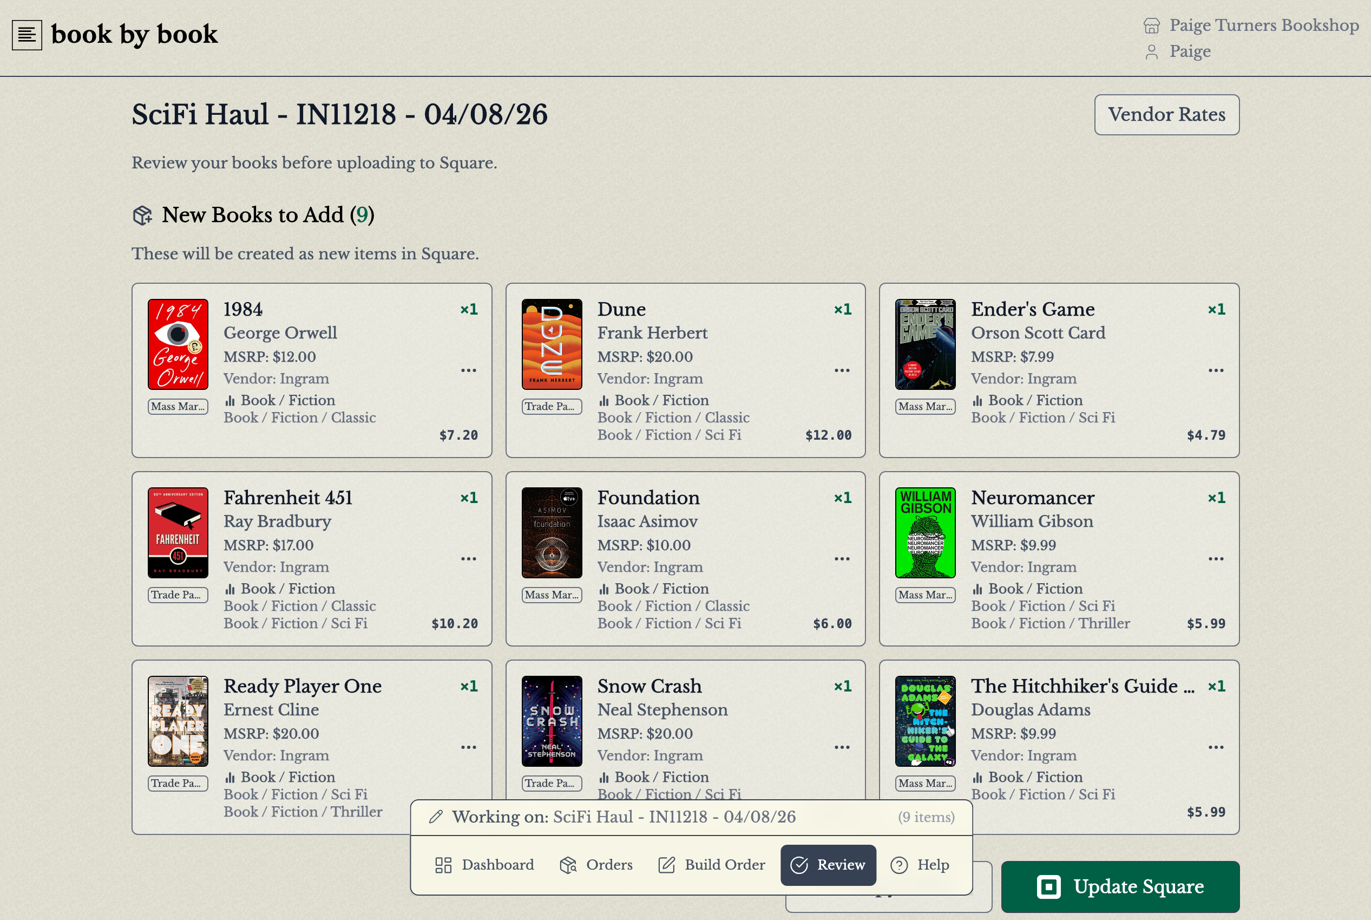Click the category chart icon on Ready Player One card

point(230,778)
